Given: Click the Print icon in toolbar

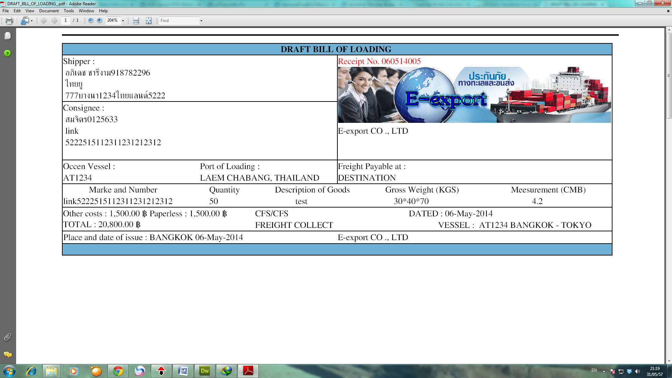Looking at the screenshot, I should coord(9,21).
